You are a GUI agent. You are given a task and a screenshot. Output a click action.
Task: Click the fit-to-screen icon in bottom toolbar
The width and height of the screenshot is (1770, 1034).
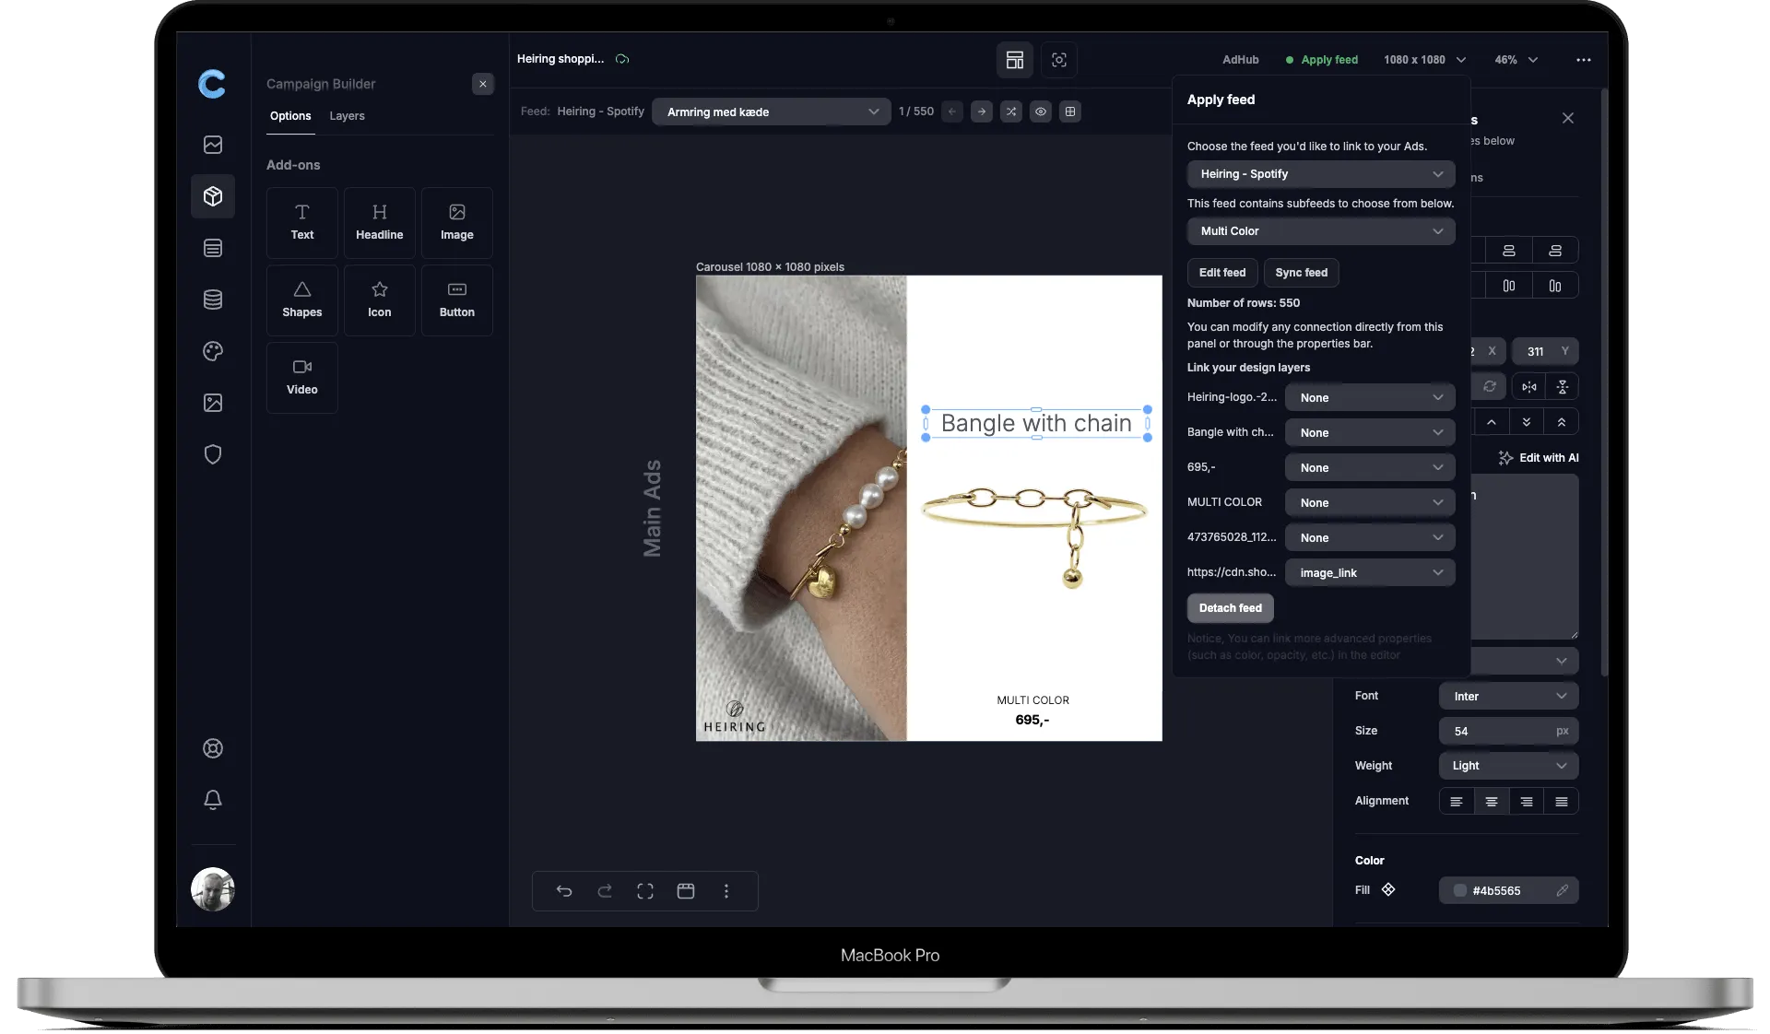pos(645,891)
